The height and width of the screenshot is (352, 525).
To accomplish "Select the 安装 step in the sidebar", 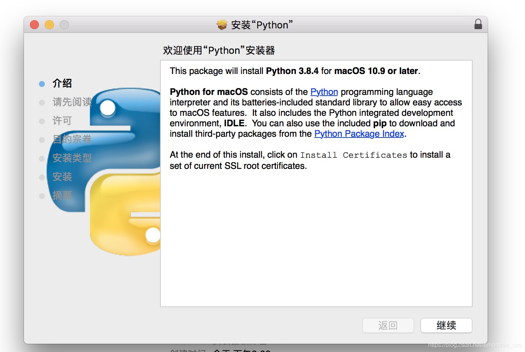I will [x=62, y=177].
